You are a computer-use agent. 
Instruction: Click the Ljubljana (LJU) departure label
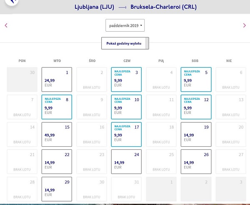[x=95, y=7]
